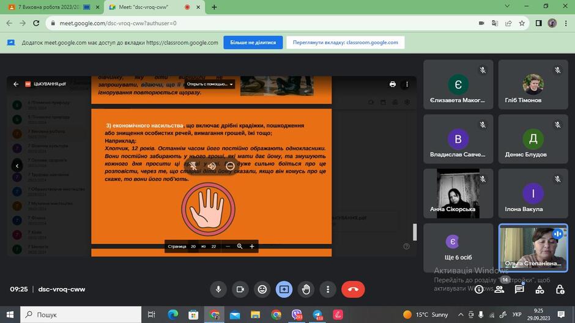
Task: Click Переглянути вкладку: classroom.google.com
Action: [x=346, y=43]
